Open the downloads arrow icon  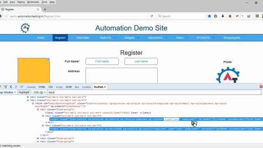coord(223,16)
